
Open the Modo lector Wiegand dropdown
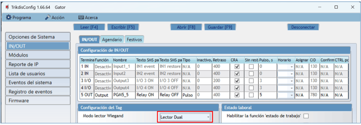pyautogui.click(x=185, y=117)
